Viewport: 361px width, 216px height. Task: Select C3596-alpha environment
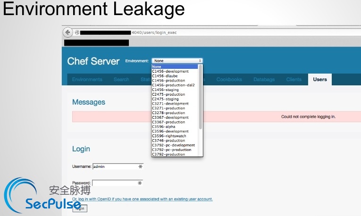[x=175, y=126]
